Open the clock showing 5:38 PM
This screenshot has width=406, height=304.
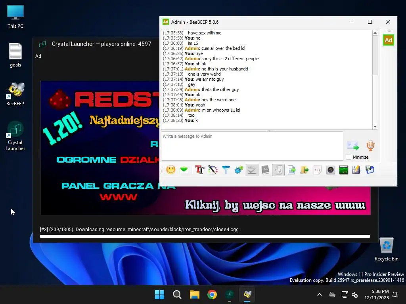click(x=377, y=294)
